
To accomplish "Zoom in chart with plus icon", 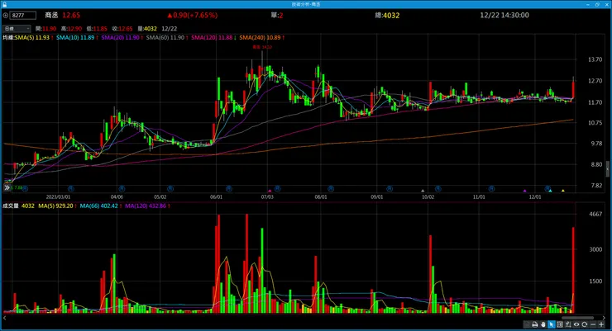I will pyautogui.click(x=601, y=324).
